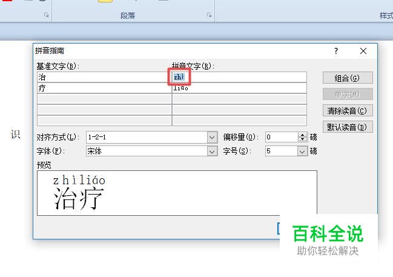Click the 清除读音(C) button
Viewport: 393px width, 277px height.
pyautogui.click(x=348, y=111)
